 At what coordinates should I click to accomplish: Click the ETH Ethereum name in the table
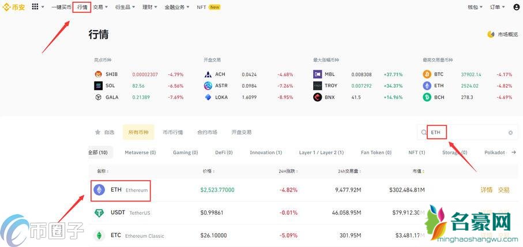tap(129, 190)
